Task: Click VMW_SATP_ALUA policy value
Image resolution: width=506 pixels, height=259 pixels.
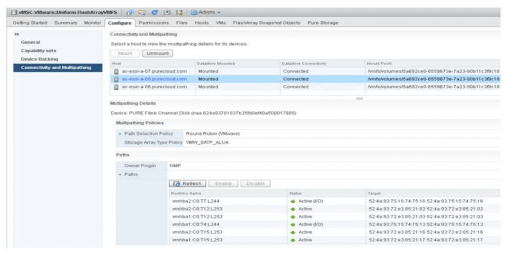Action: (x=207, y=143)
